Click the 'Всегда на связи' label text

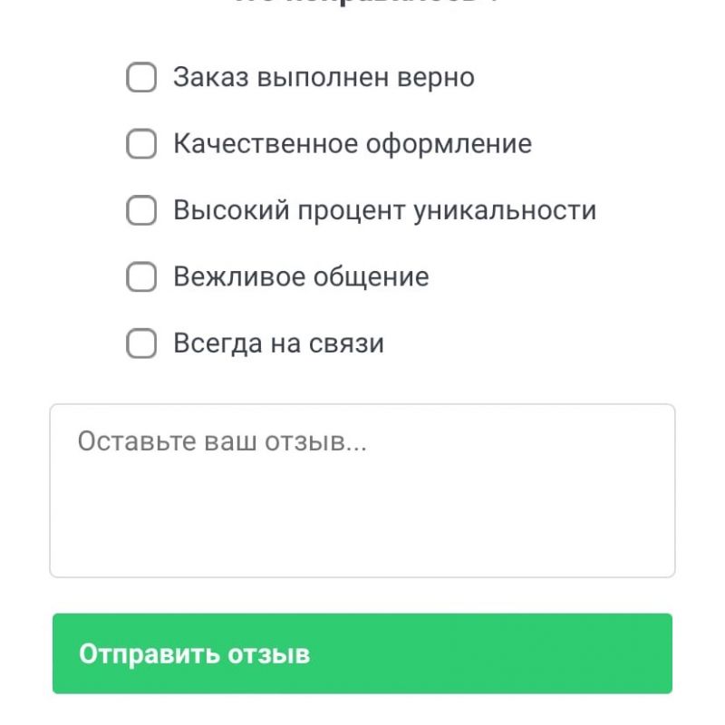[x=278, y=343]
